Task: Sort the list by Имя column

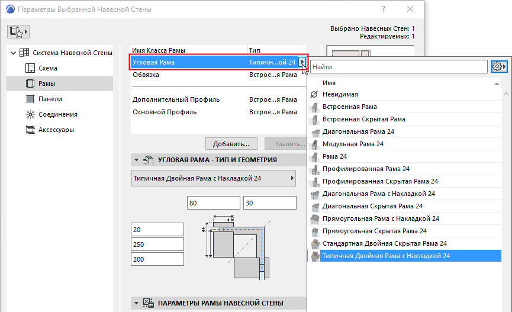Action: click(411, 83)
